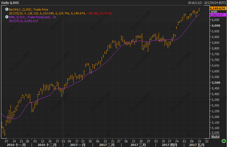Click the last OHLC bar for 2017/5/15
This screenshot has width=227, height=147.
tap(199, 10)
